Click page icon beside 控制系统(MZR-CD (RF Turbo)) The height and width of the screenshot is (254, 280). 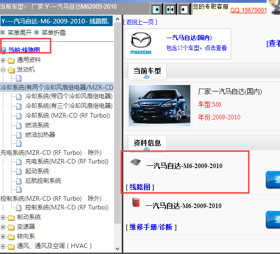click(19, 208)
